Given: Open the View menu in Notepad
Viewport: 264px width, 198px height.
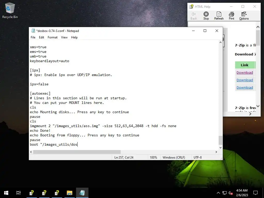Looking at the screenshot, I should point(64,37).
